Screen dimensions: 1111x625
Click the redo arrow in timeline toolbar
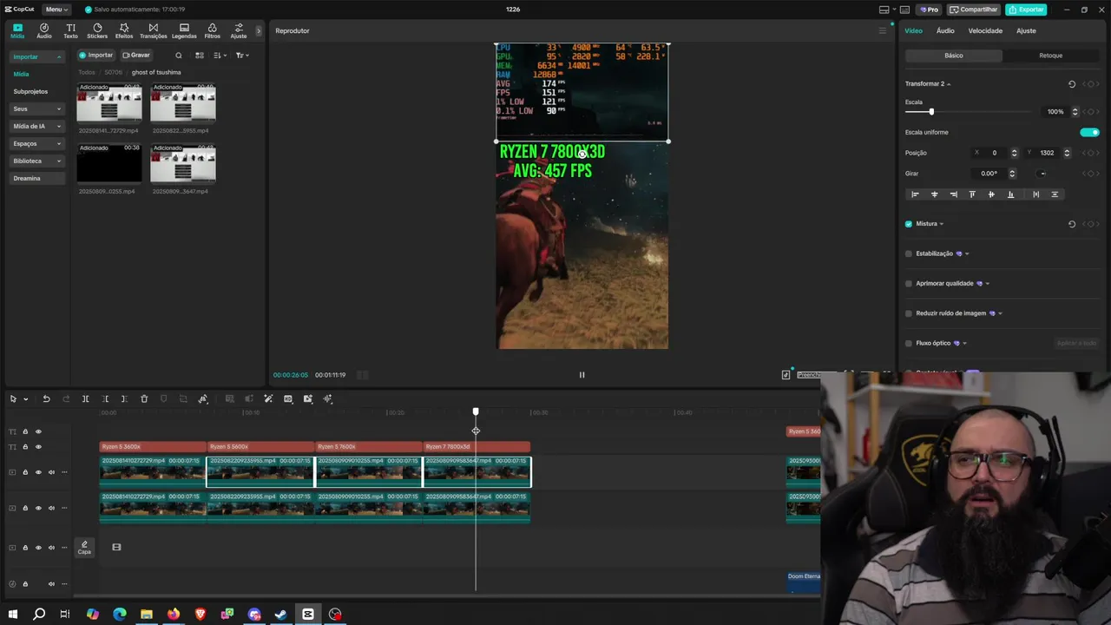66,399
